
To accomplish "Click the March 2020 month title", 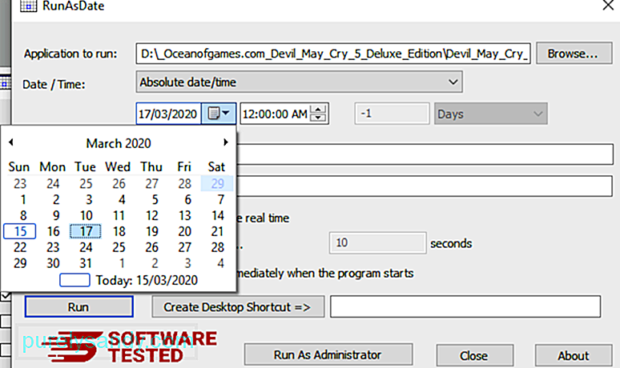I will pyautogui.click(x=119, y=143).
